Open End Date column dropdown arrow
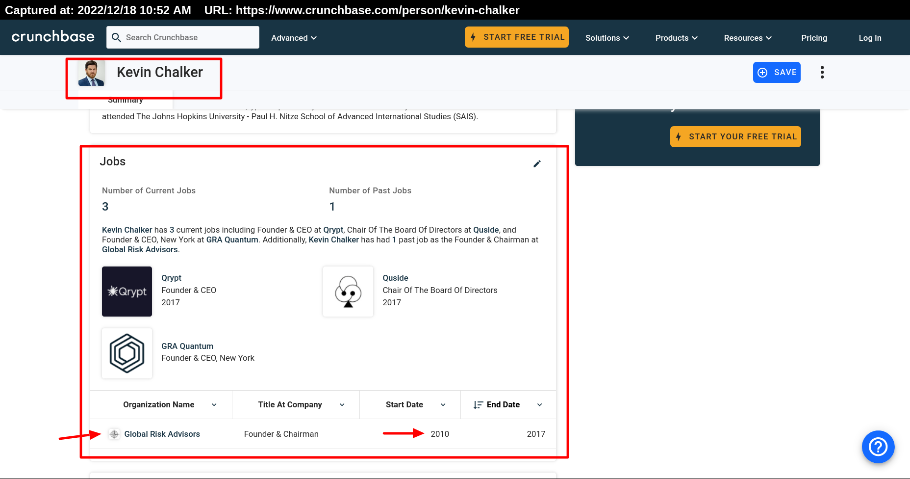 click(x=540, y=405)
